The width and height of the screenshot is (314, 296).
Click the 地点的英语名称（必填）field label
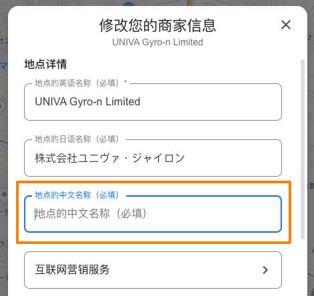[76, 83]
